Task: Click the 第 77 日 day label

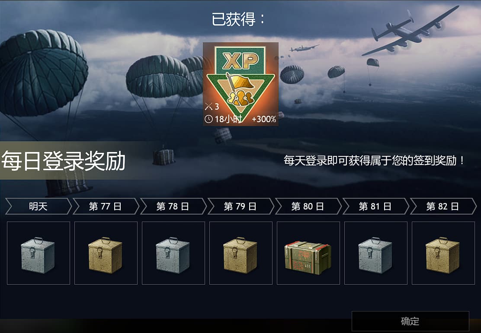Action: (x=106, y=206)
